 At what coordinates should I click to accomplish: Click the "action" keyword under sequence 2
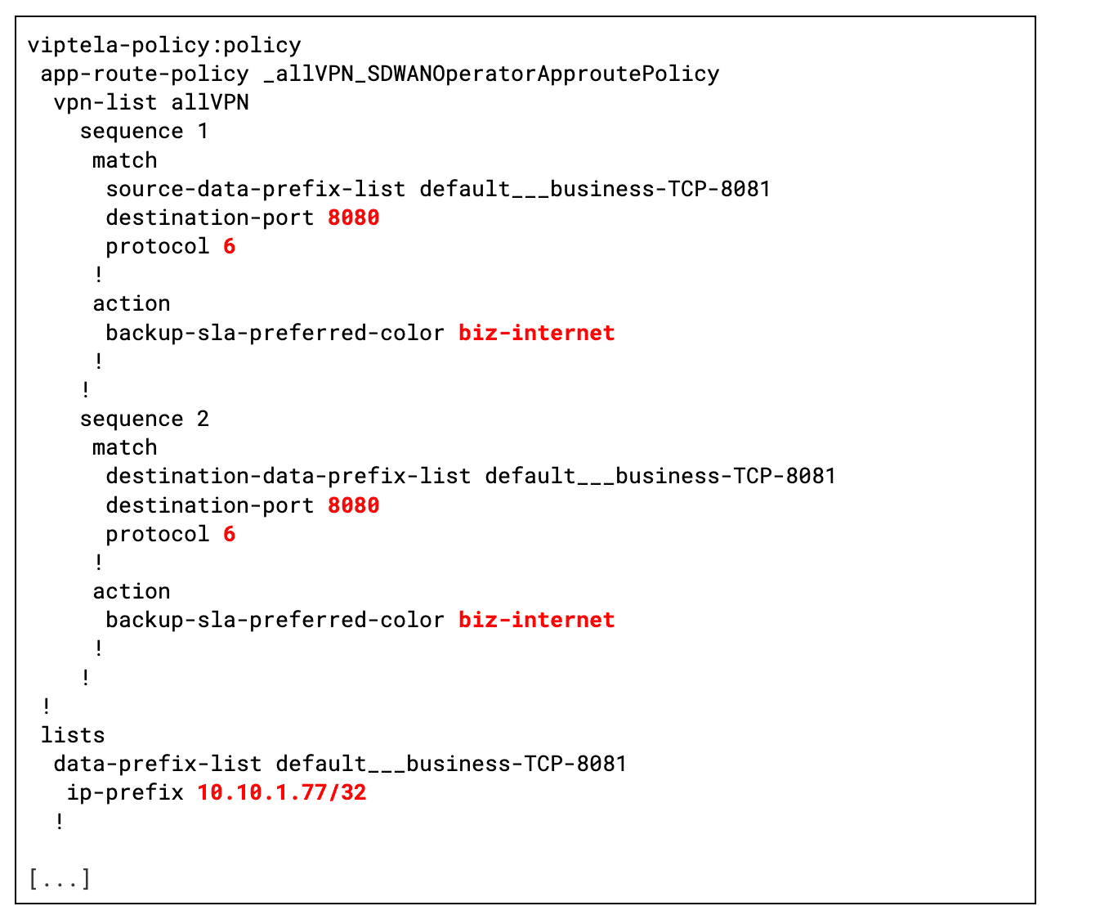[131, 591]
